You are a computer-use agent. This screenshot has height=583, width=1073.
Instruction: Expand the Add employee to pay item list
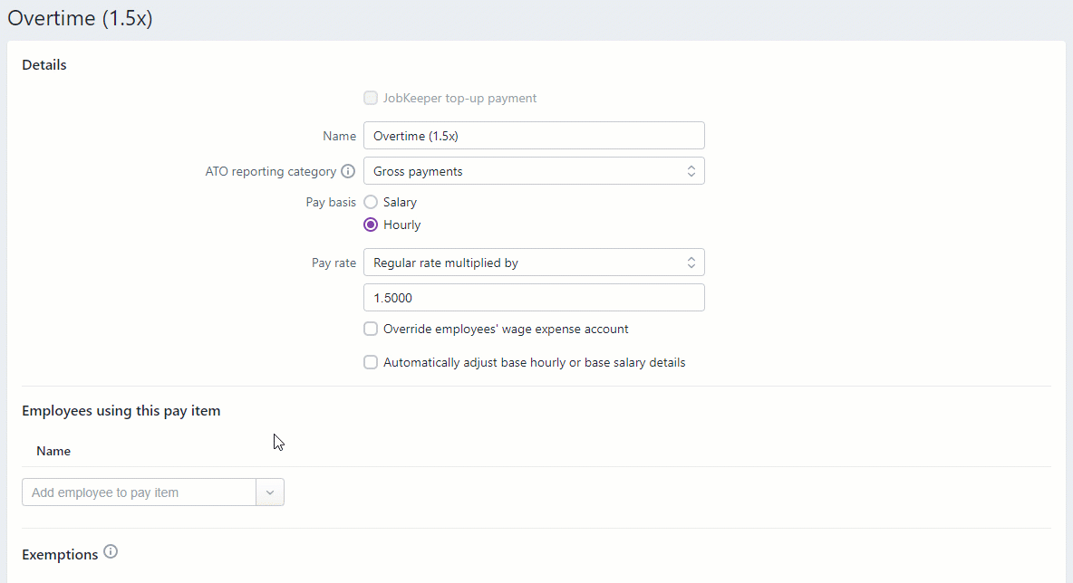[270, 492]
